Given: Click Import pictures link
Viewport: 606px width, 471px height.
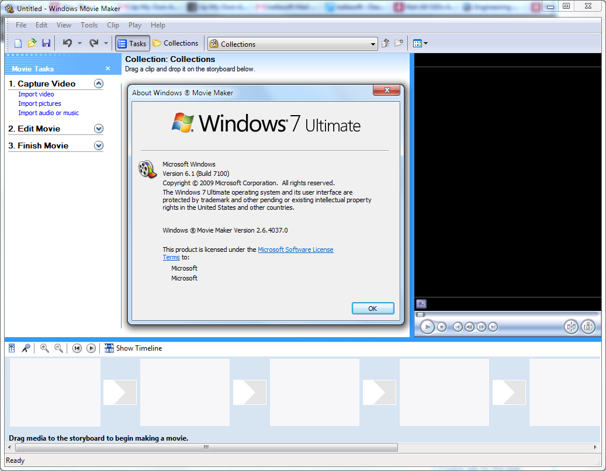Looking at the screenshot, I should 39,103.
